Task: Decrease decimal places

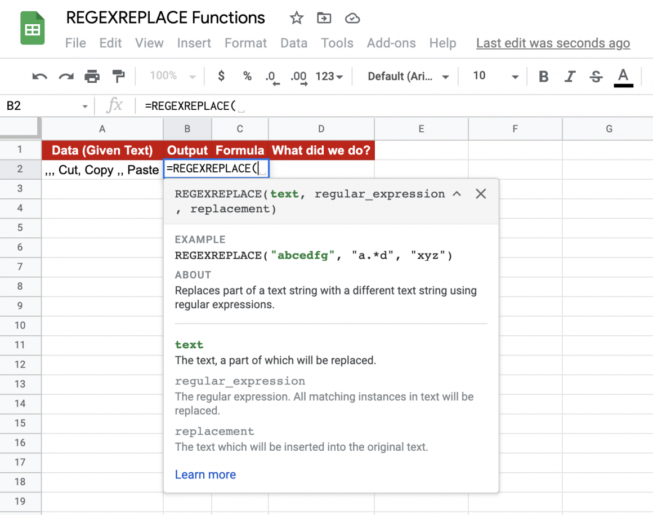Action: [272, 76]
